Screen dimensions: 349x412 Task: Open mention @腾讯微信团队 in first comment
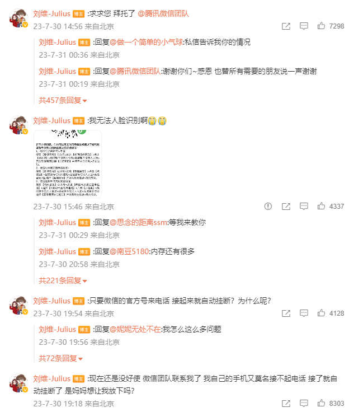click(163, 13)
